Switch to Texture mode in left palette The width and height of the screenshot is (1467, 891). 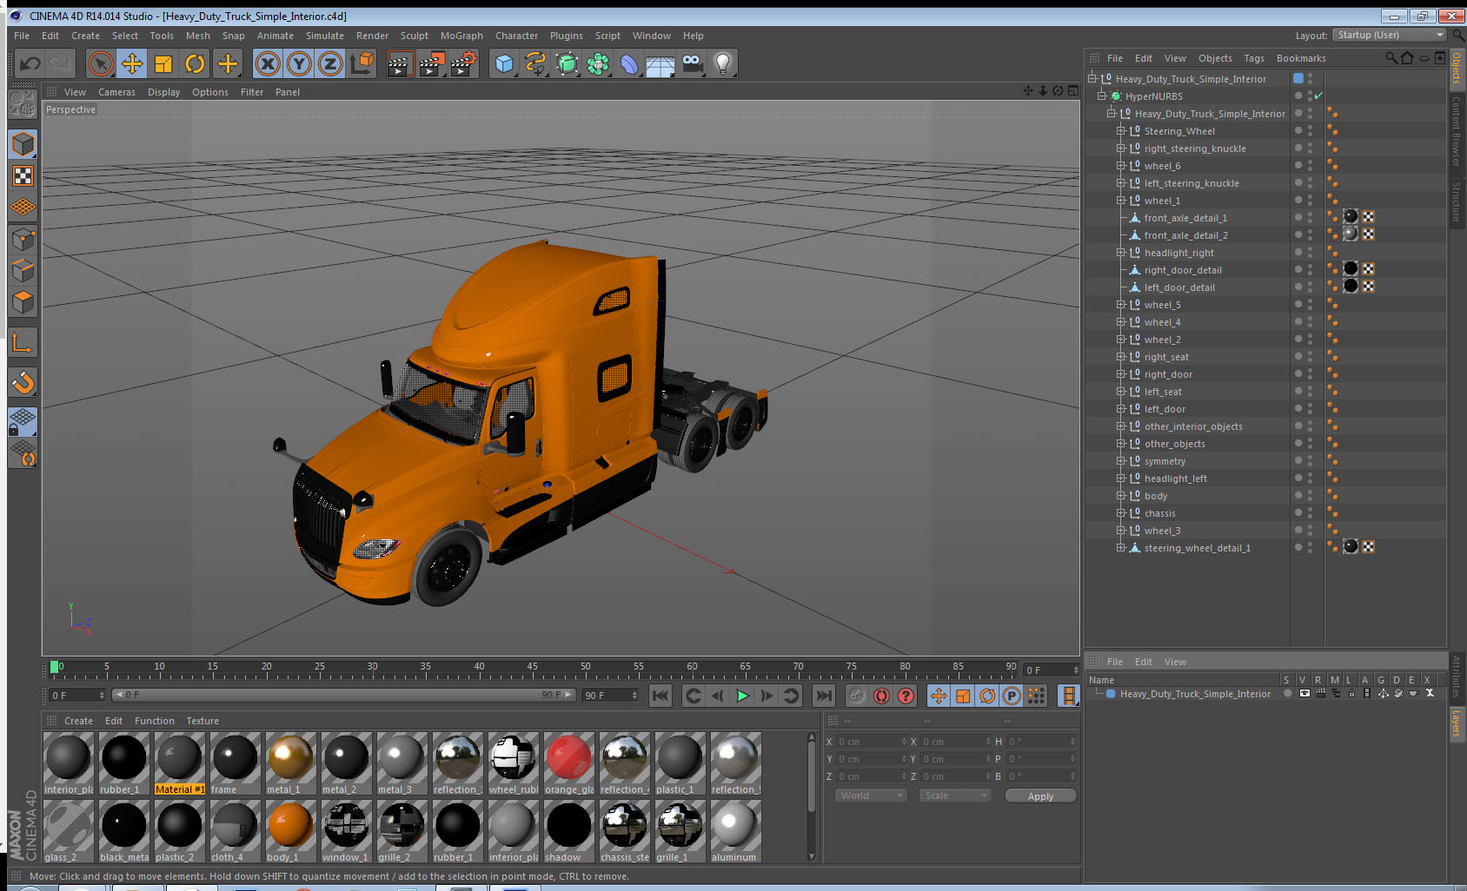[x=23, y=176]
